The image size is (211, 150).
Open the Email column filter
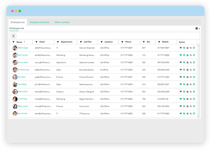(x=36, y=42)
